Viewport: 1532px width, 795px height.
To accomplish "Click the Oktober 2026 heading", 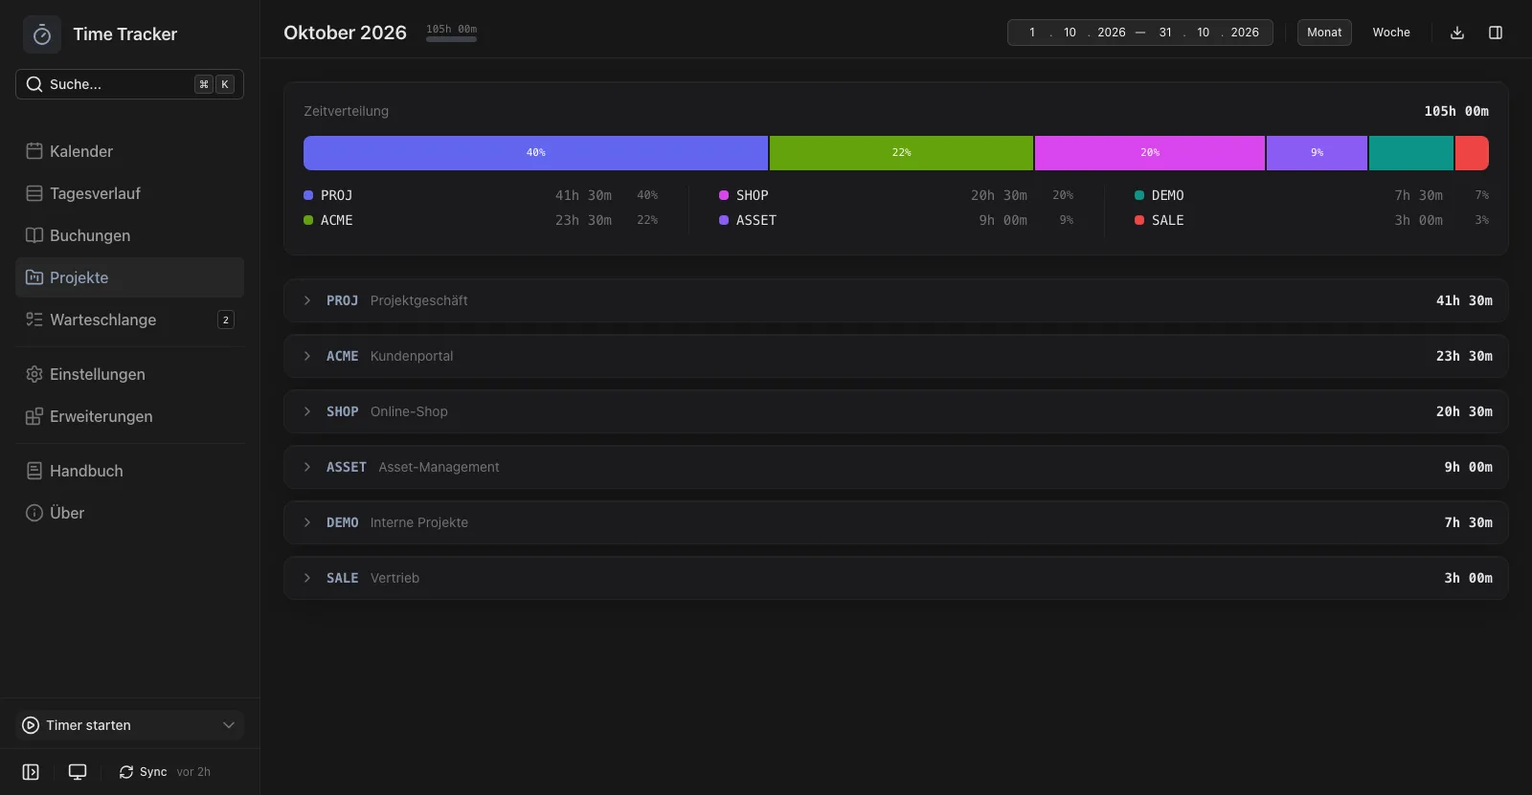I will tap(345, 33).
